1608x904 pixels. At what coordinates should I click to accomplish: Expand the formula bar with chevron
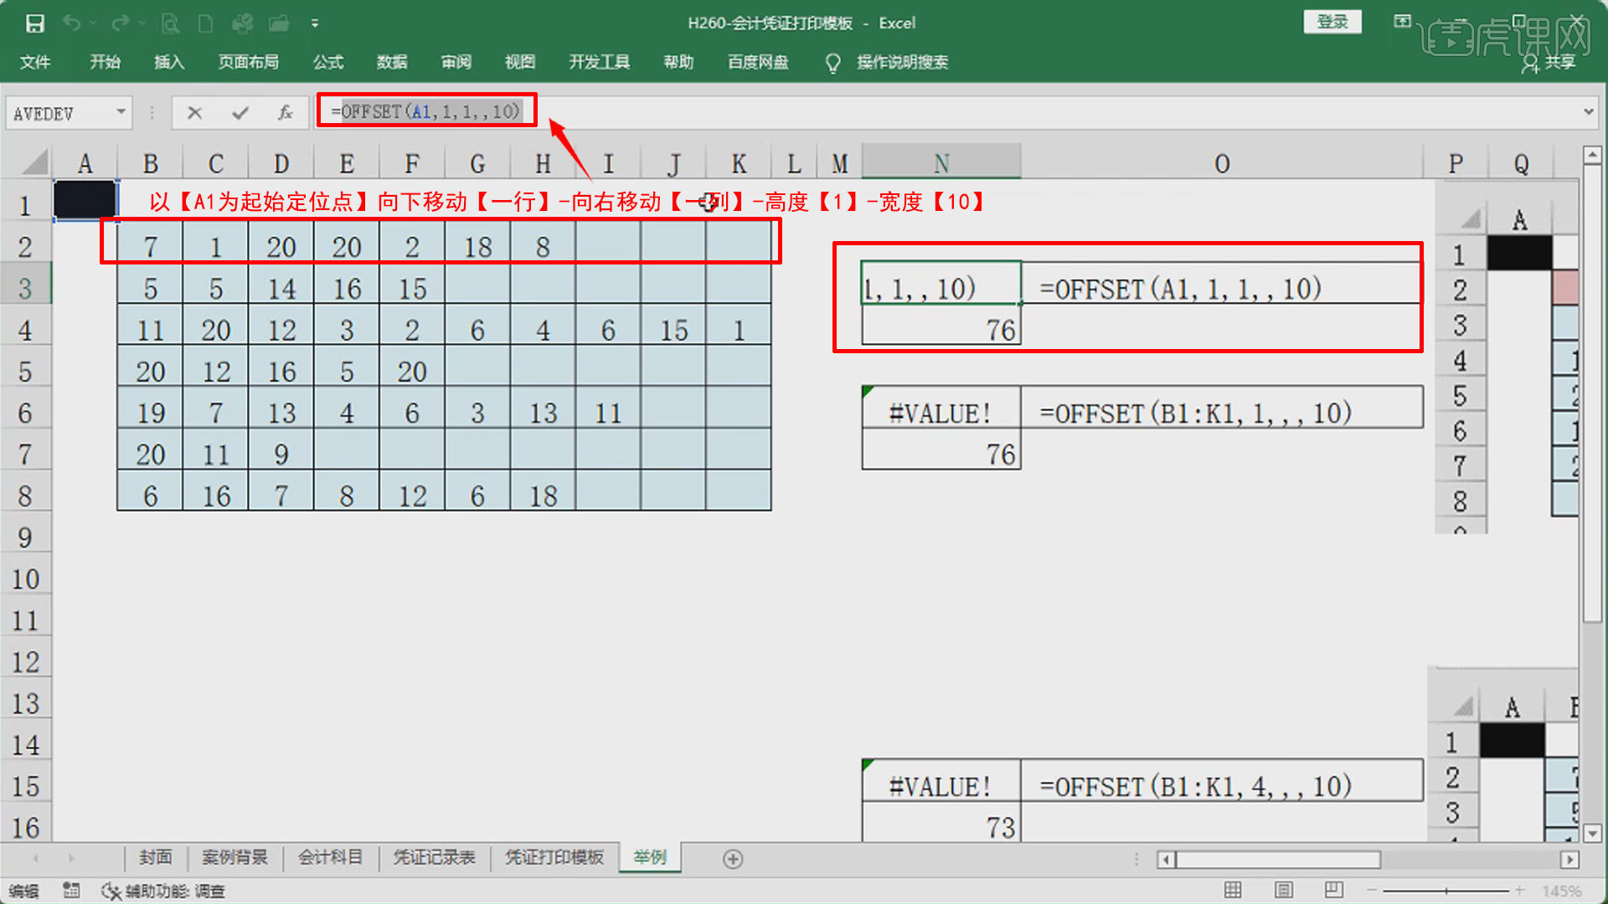pyautogui.click(x=1588, y=112)
